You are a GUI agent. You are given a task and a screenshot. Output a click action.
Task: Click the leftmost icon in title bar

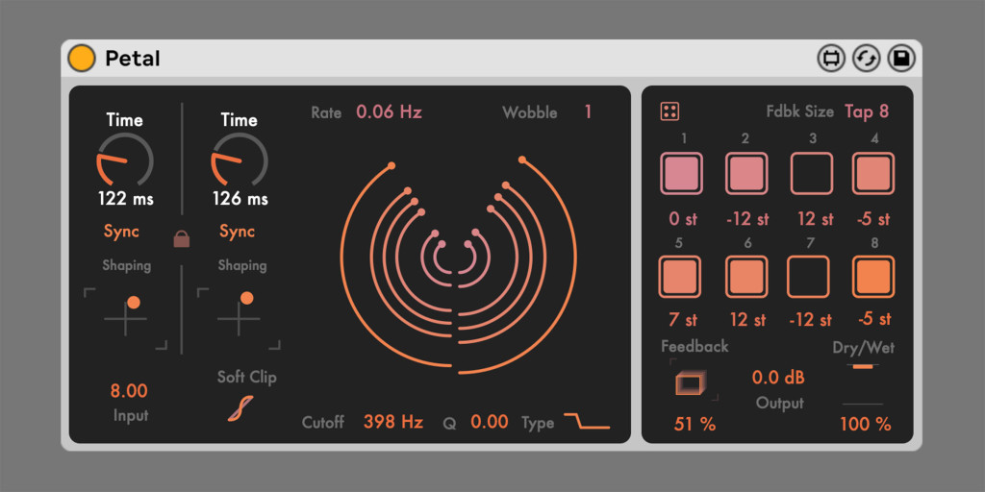click(831, 59)
